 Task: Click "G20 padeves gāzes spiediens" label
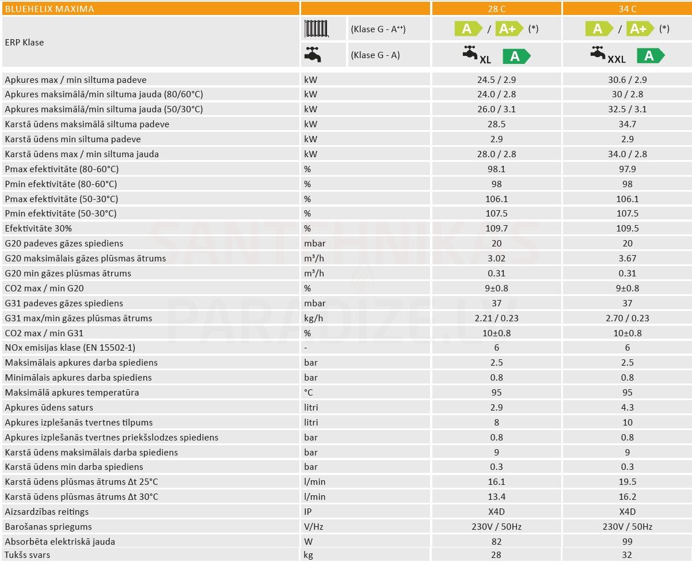point(64,244)
